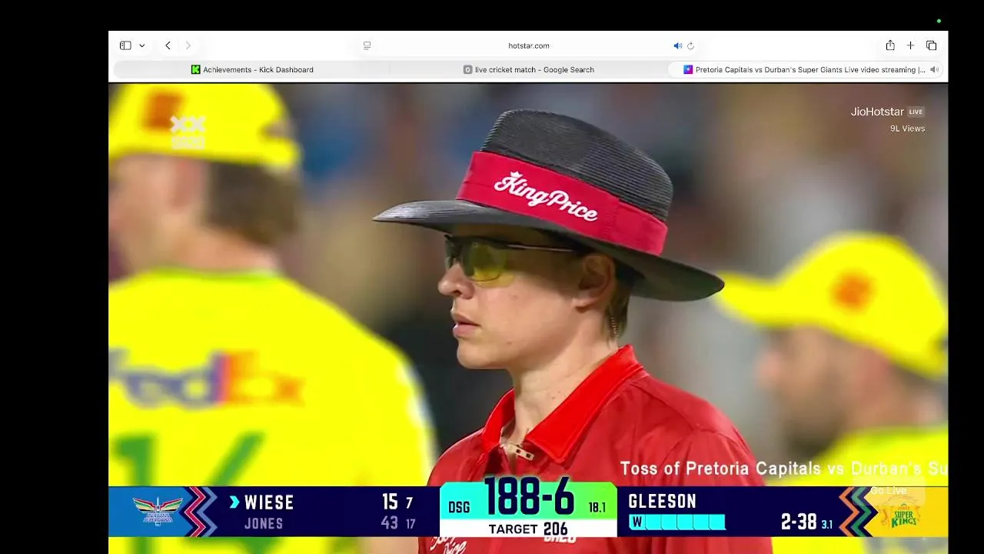
Task: Click the JioHotstar logo in video
Action: click(877, 112)
